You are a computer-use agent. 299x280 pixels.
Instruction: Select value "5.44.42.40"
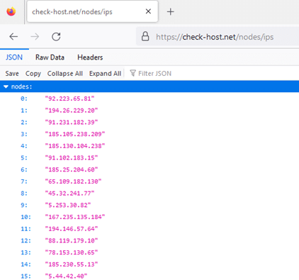pyautogui.click(x=66, y=276)
